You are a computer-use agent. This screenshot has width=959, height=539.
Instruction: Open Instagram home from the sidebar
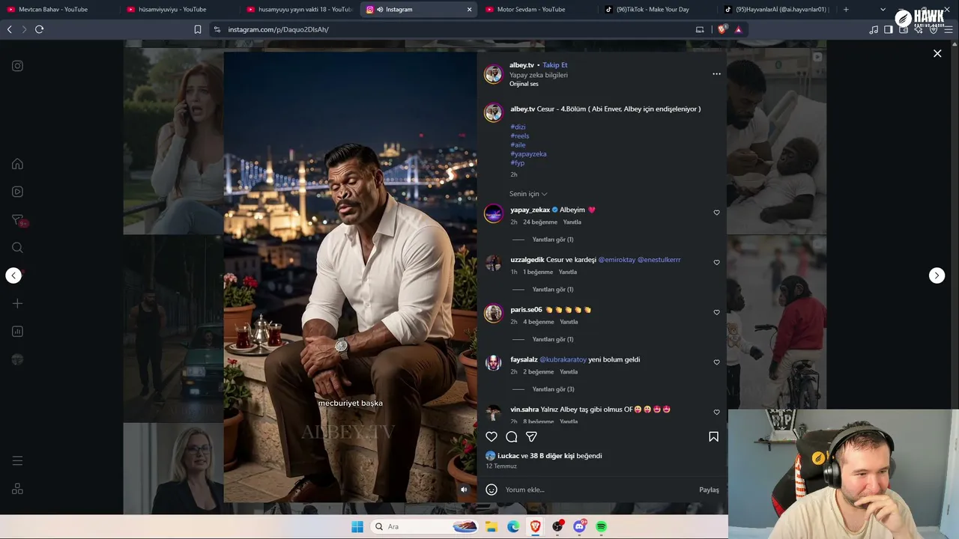pyautogui.click(x=17, y=164)
